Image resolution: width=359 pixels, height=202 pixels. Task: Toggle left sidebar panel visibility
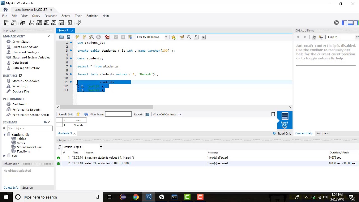345,23
